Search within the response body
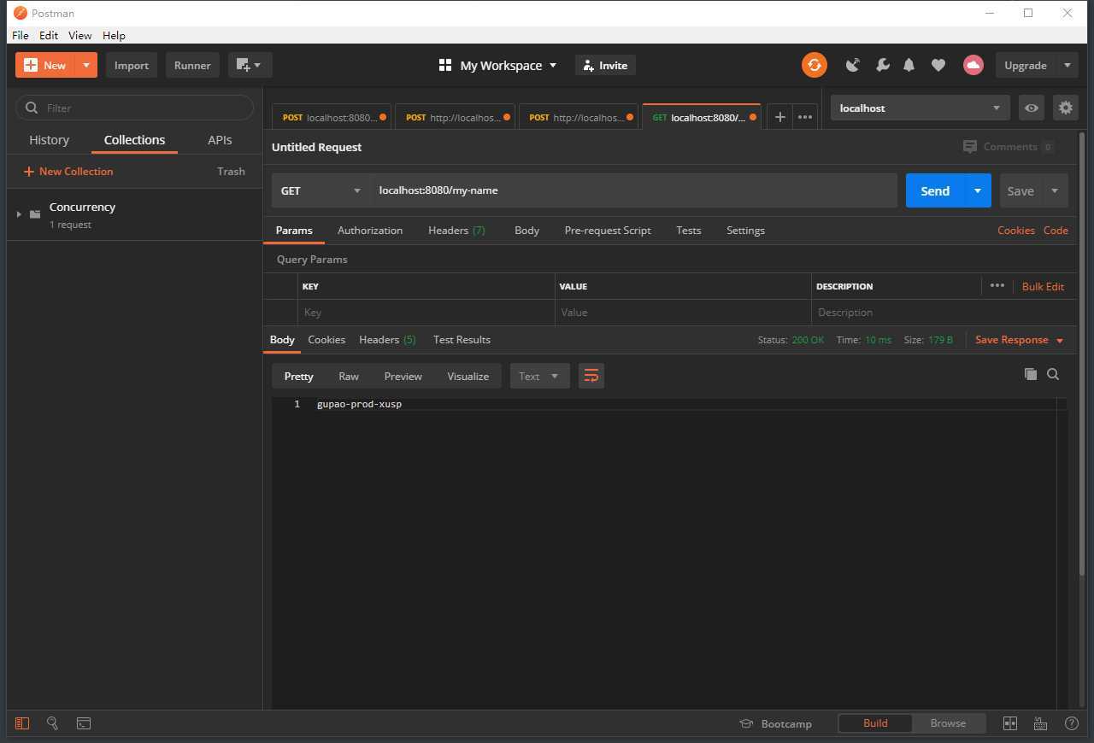1094x743 pixels. pyautogui.click(x=1053, y=374)
